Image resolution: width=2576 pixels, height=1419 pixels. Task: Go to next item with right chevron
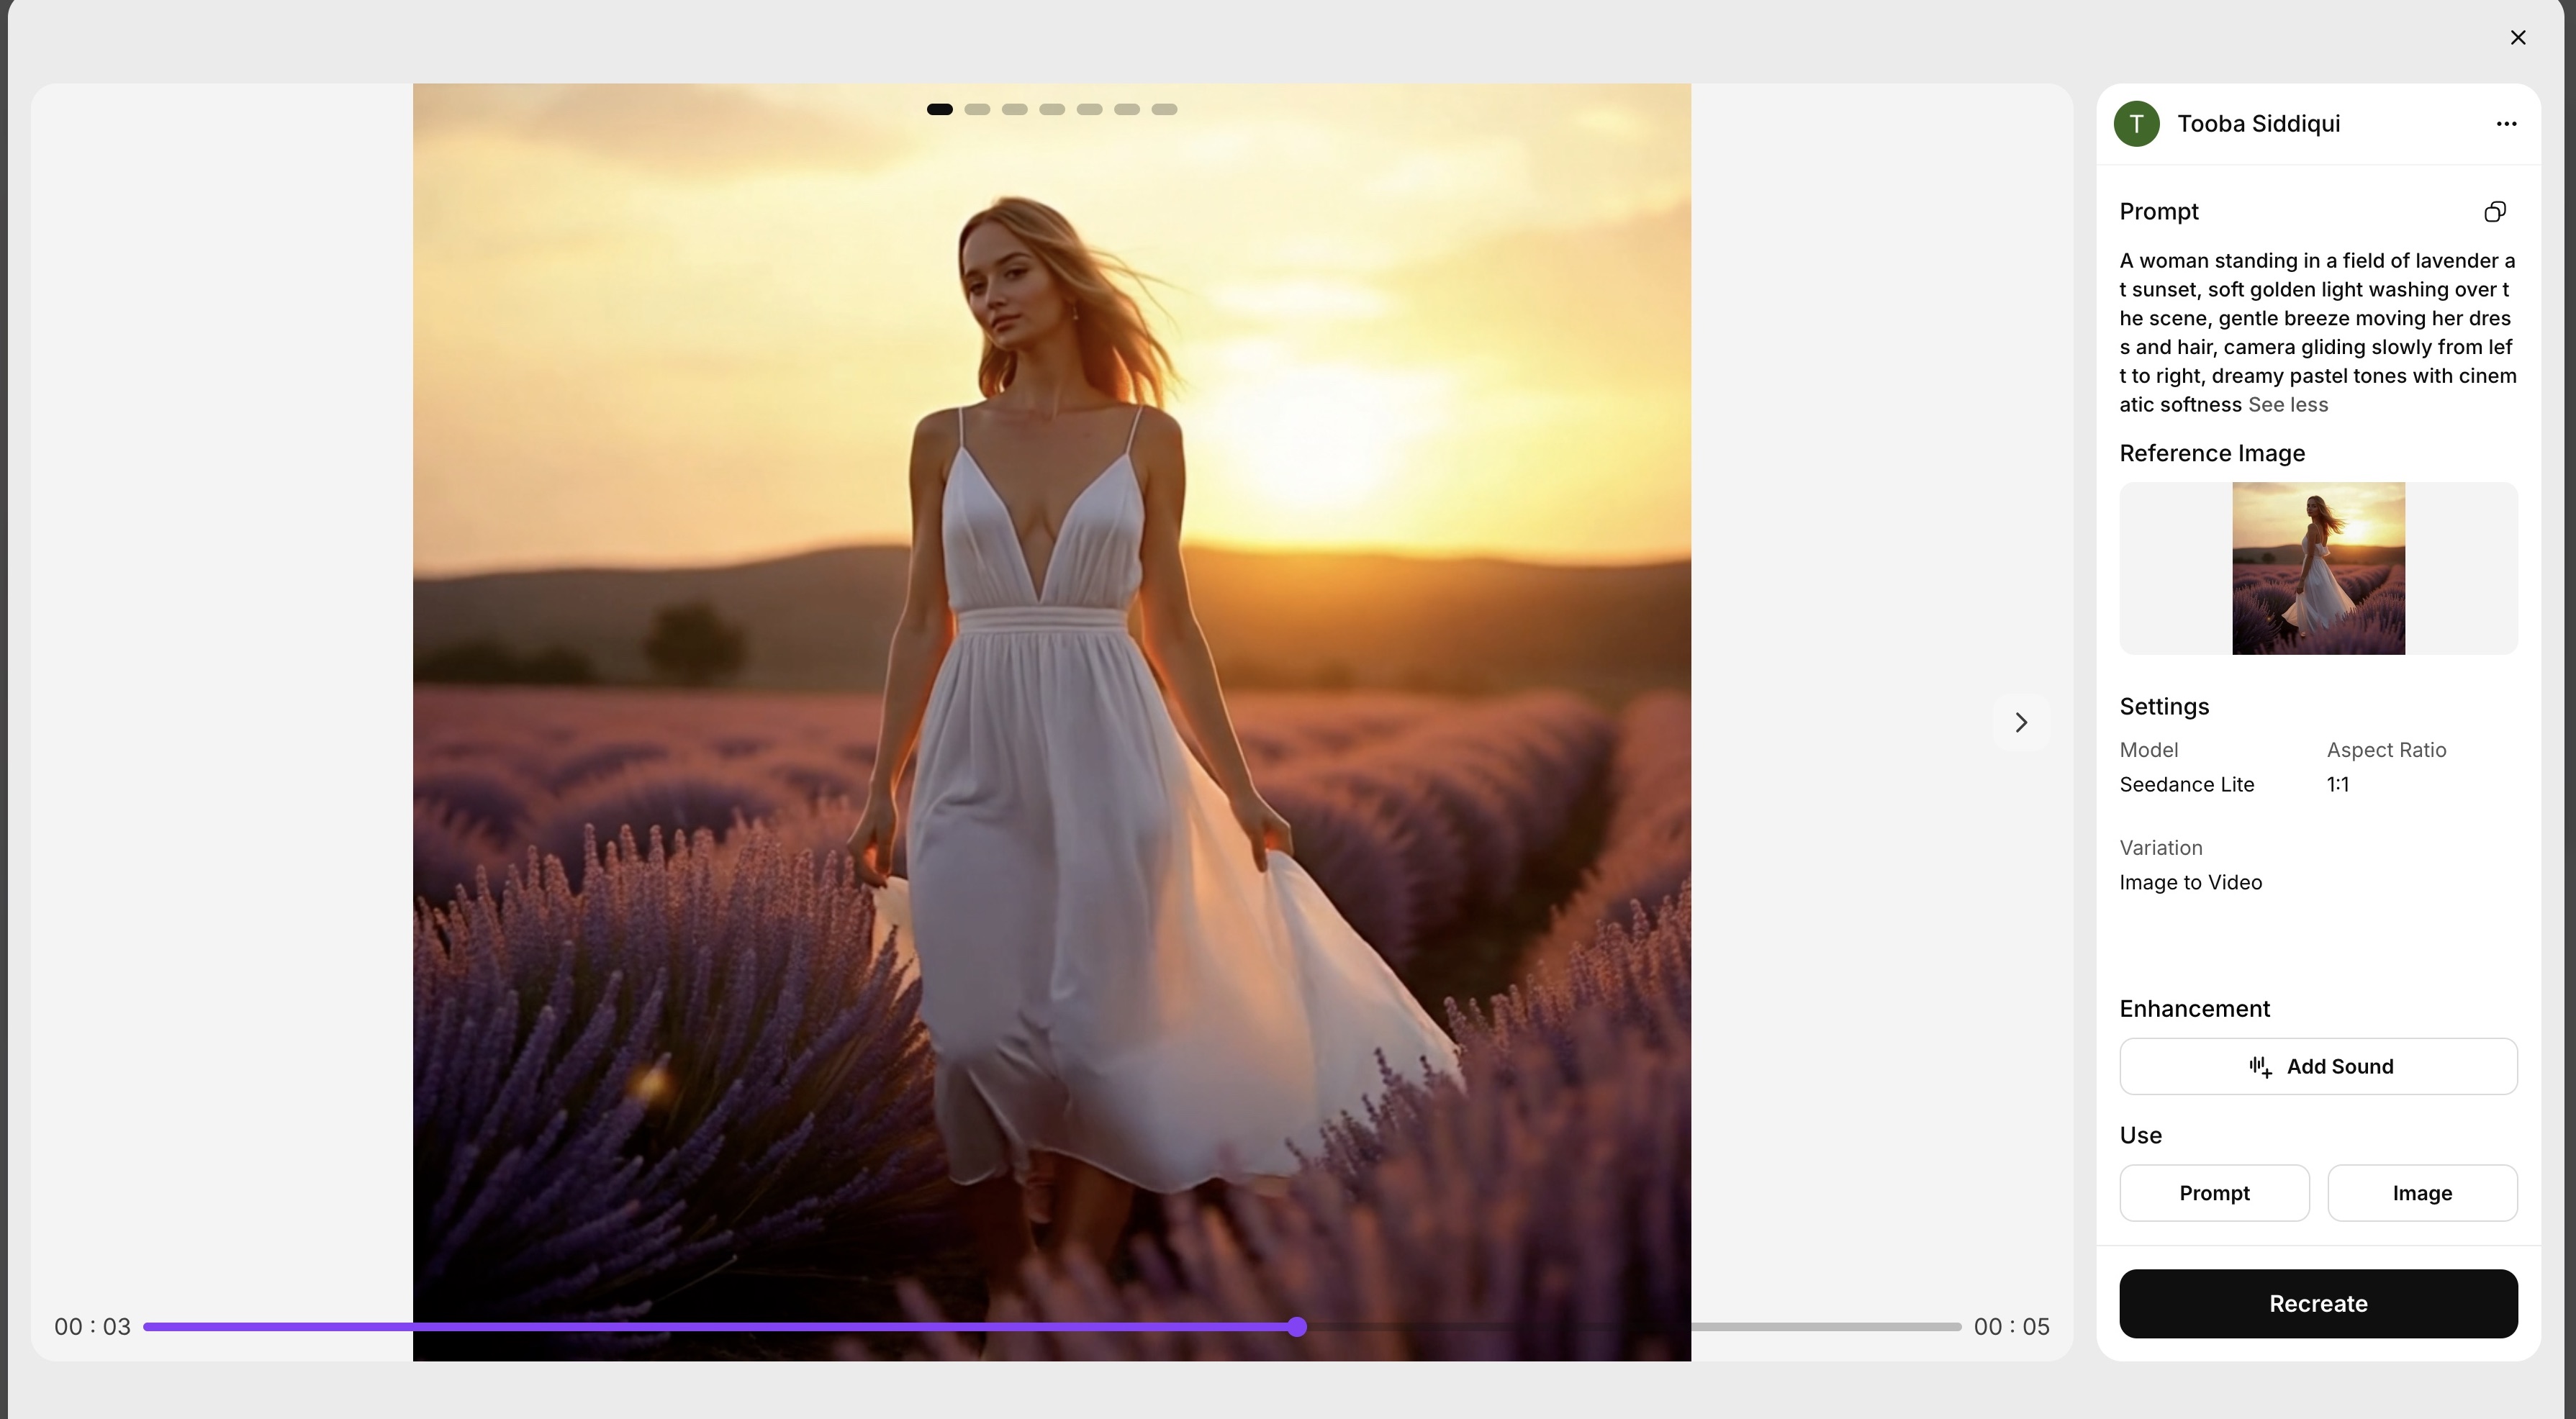point(2021,722)
